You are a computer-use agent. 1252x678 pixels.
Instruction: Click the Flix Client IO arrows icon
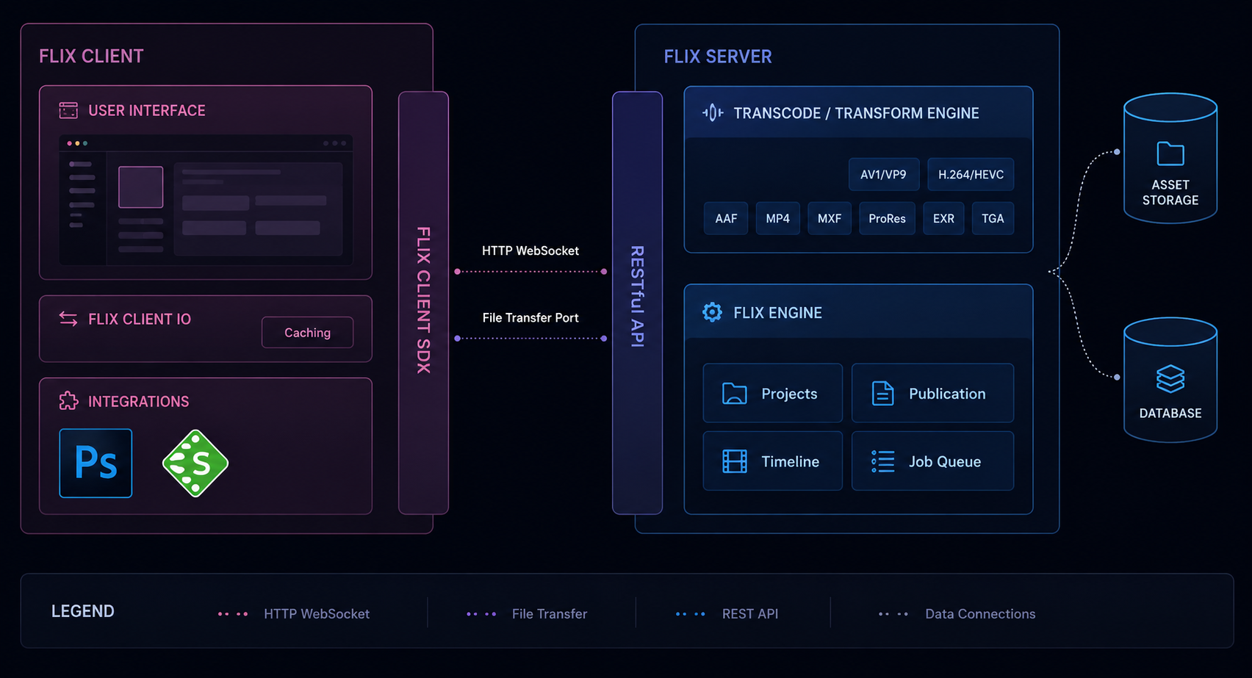point(68,319)
